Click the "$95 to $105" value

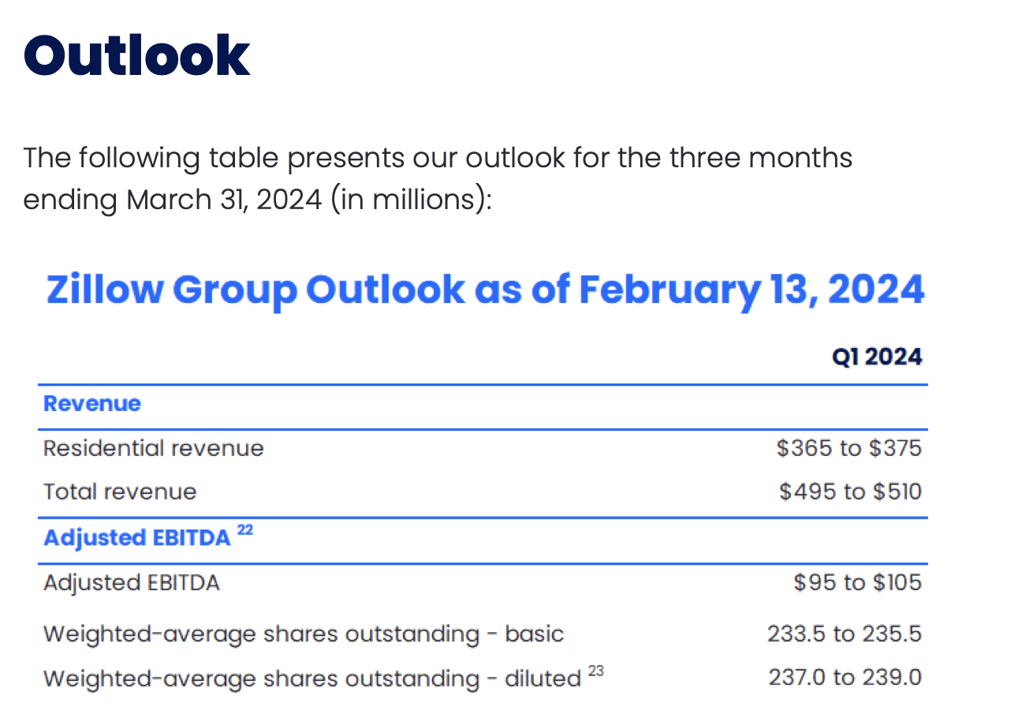pos(857,583)
